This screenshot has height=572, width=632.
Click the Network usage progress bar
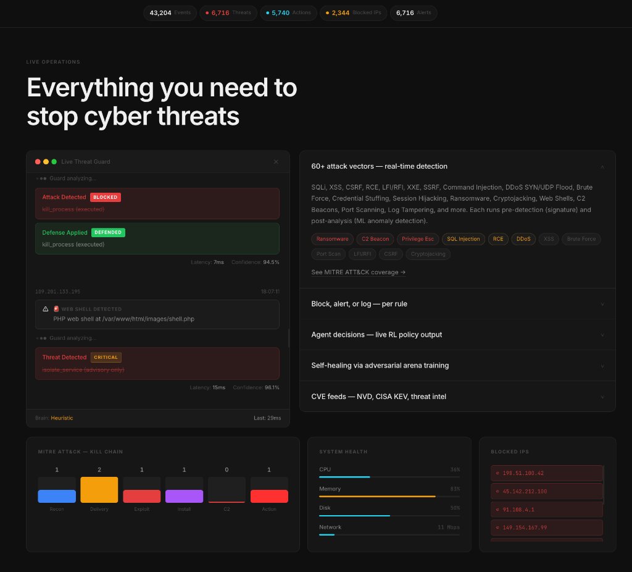[x=389, y=534]
